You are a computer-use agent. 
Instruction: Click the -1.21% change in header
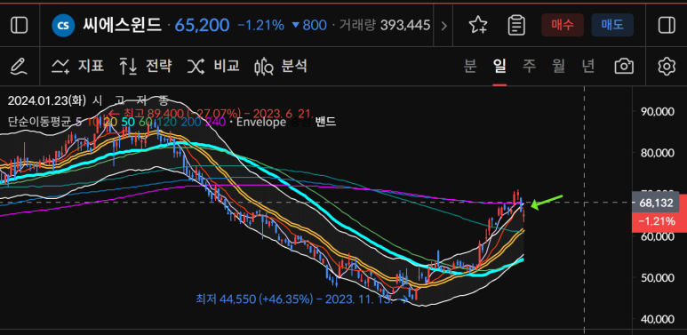(260, 26)
